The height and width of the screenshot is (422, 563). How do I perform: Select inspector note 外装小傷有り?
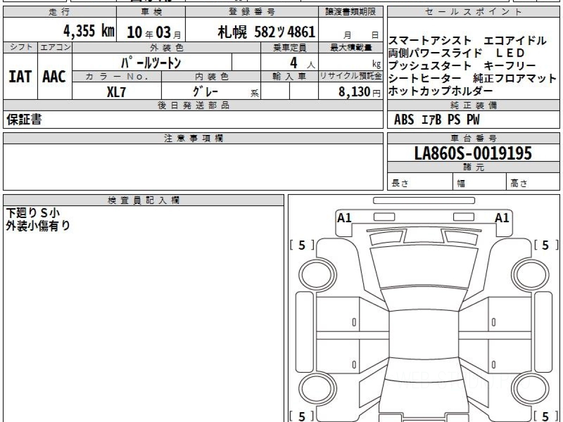(38, 226)
